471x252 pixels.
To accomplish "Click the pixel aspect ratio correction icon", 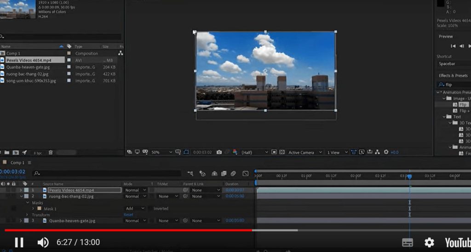I will [x=354, y=152].
